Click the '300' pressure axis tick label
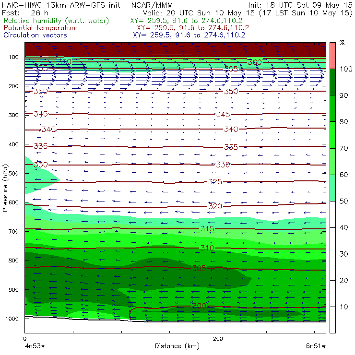The height and width of the screenshot is (355, 355). tap(13, 115)
